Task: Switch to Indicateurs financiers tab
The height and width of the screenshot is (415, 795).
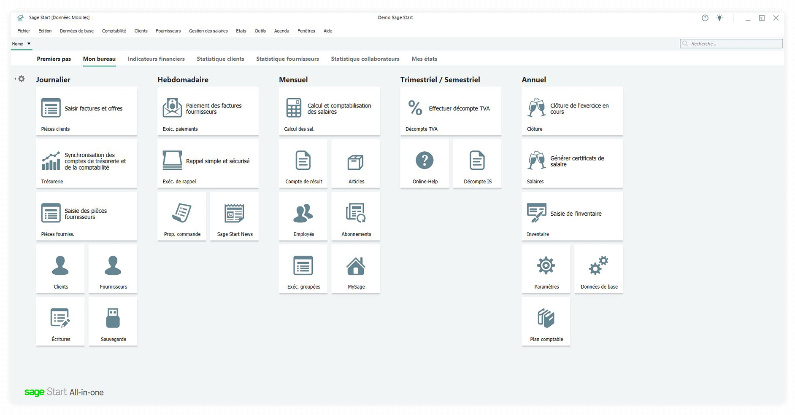Action: 156,59
